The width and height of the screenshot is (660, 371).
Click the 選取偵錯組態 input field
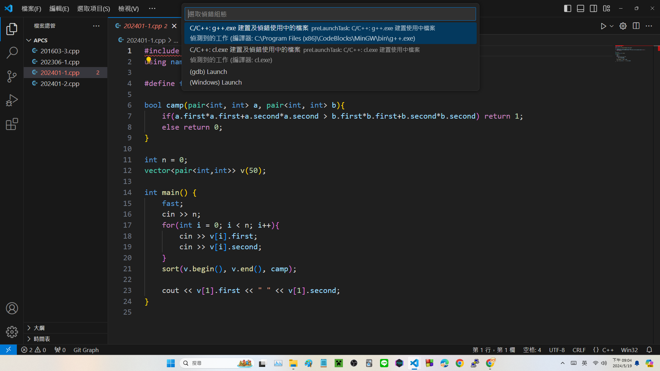[x=330, y=14]
